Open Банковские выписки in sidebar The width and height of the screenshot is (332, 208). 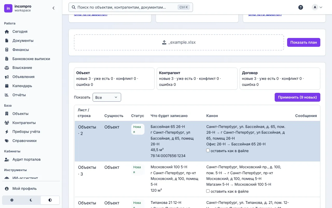[x=31, y=59]
